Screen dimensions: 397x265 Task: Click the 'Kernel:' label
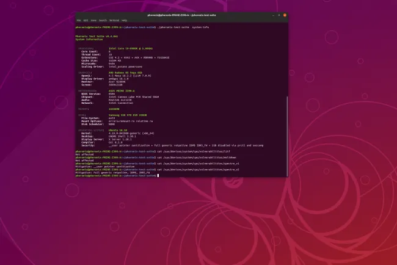(86, 133)
